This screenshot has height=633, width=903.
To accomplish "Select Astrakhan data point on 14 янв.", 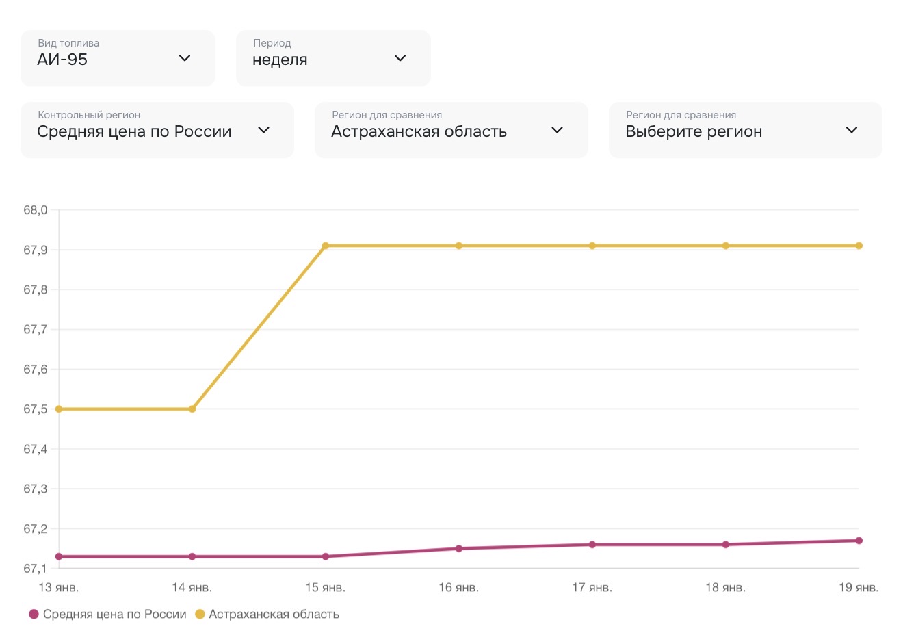I will point(192,409).
